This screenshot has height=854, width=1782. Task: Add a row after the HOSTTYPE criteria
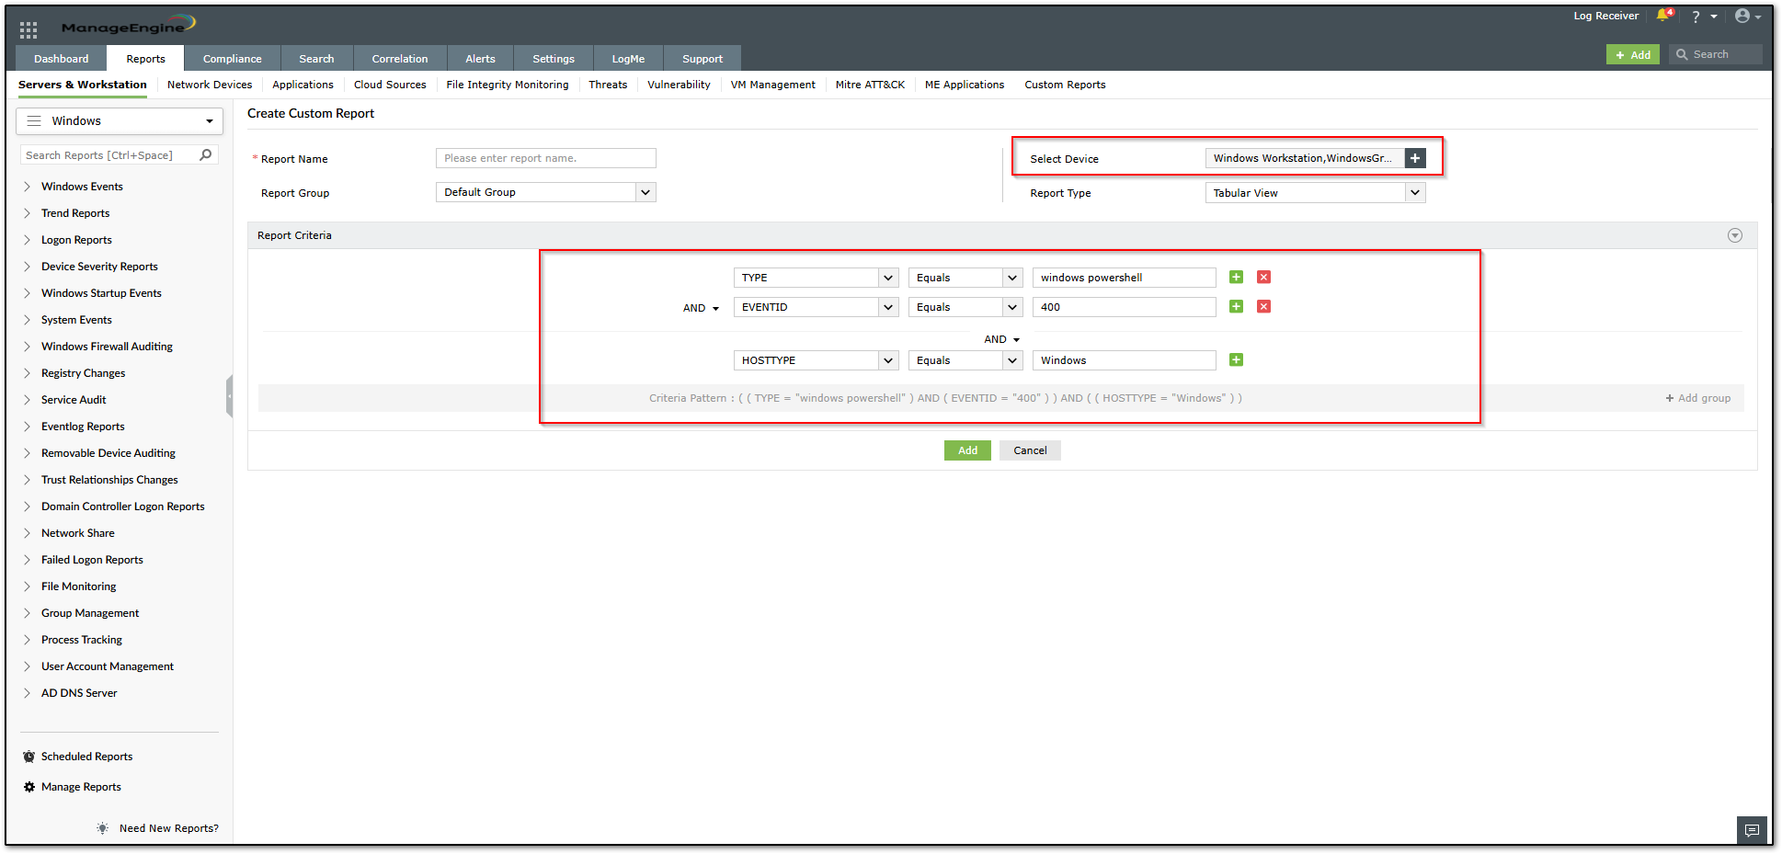(x=1236, y=360)
